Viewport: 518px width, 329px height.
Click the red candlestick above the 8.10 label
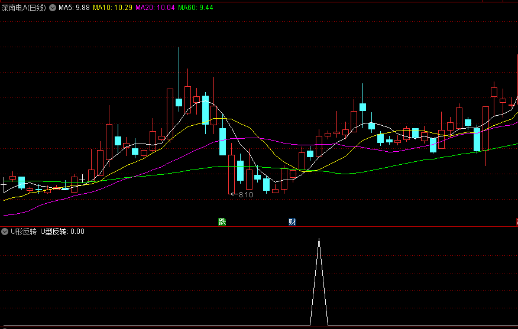[x=231, y=174]
